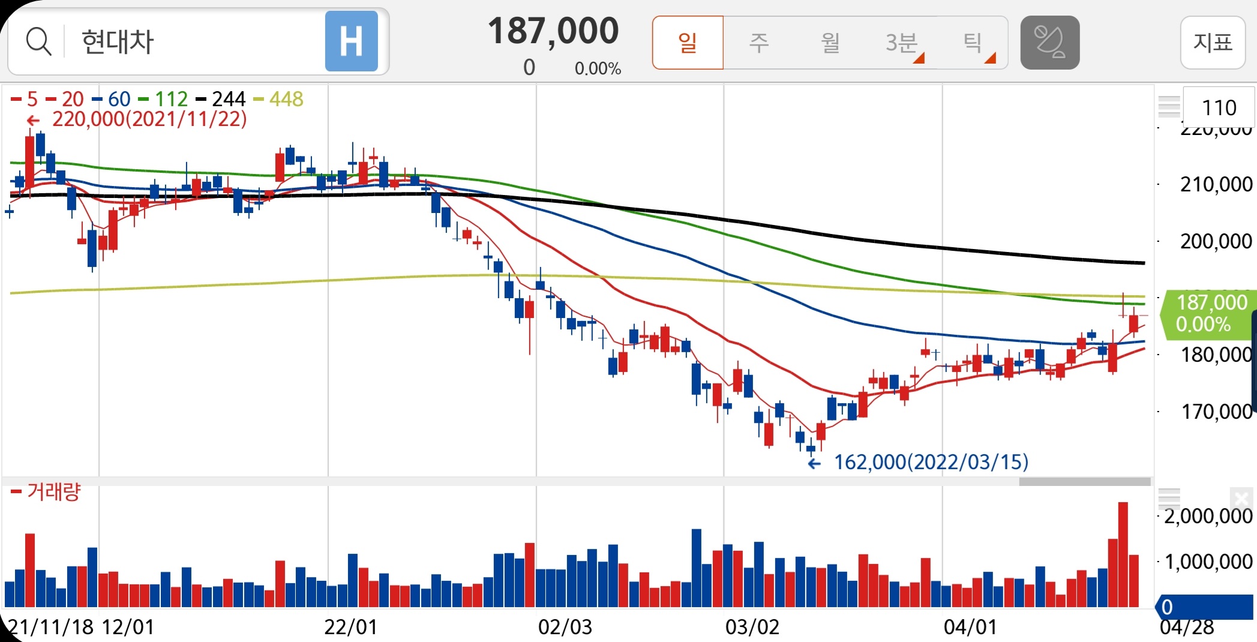Click the 170,000 price axis label
This screenshot has width=1257, height=642.
tap(1216, 412)
